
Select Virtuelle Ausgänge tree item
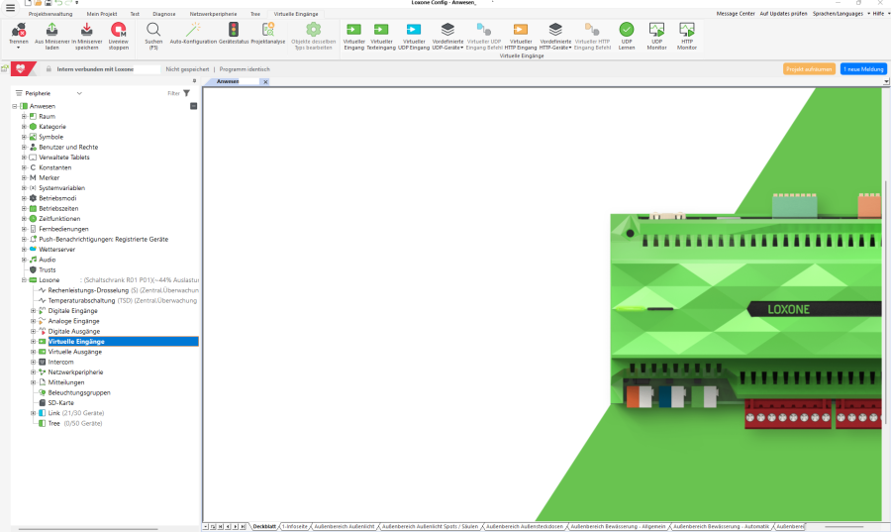(75, 352)
